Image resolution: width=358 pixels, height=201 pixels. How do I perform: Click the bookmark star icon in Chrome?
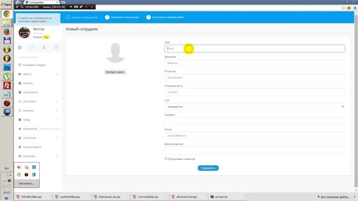pos(343,8)
